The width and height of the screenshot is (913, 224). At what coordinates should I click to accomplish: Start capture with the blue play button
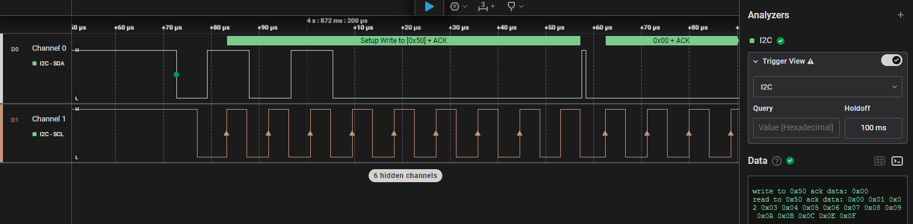(x=429, y=6)
